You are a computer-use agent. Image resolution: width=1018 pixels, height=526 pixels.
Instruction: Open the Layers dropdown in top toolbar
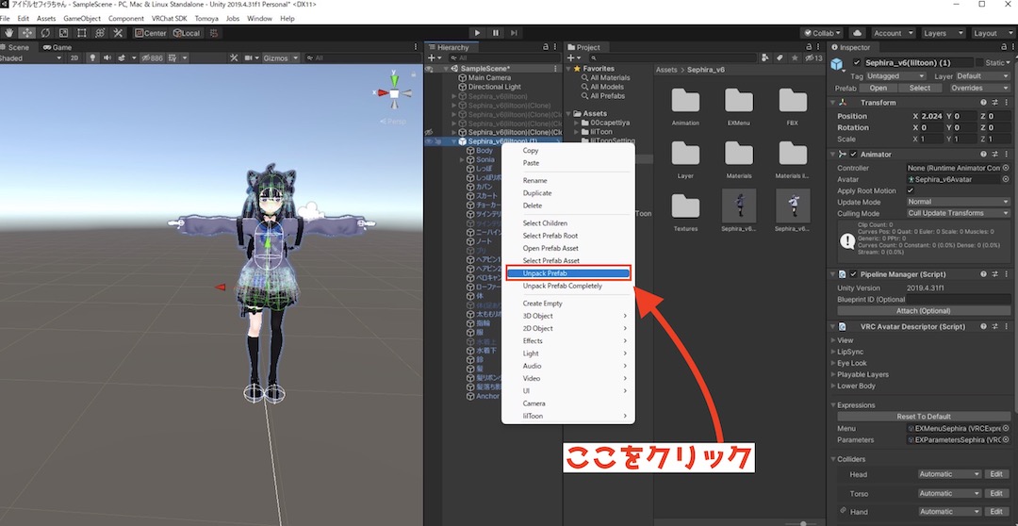[x=944, y=33]
